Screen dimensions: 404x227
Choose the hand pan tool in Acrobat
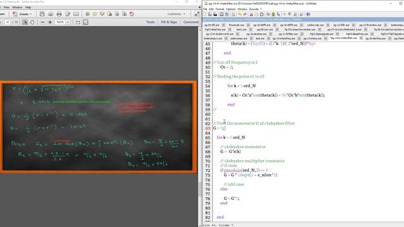pos(32,22)
